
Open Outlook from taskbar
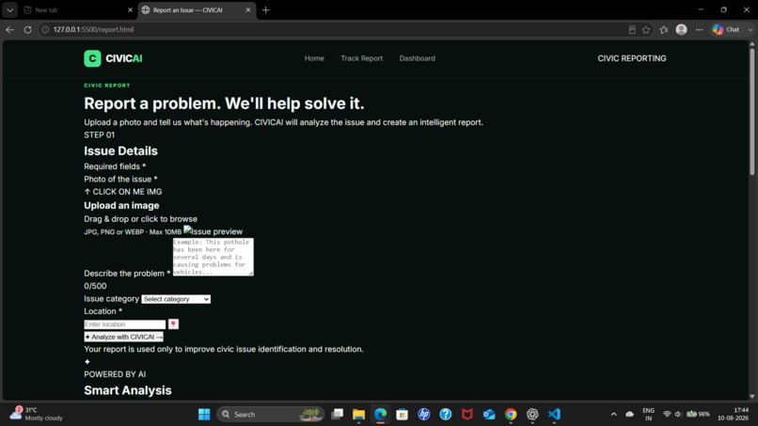[x=489, y=415]
